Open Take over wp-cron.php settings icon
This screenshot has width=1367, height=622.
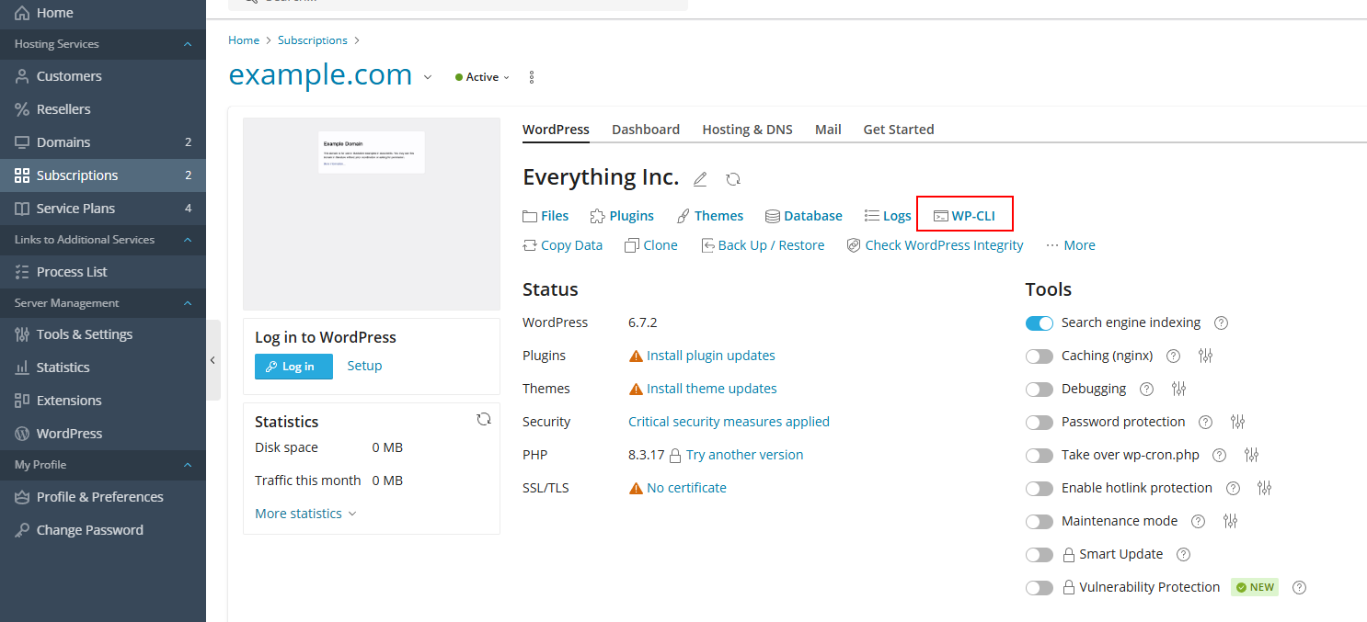pyautogui.click(x=1251, y=455)
